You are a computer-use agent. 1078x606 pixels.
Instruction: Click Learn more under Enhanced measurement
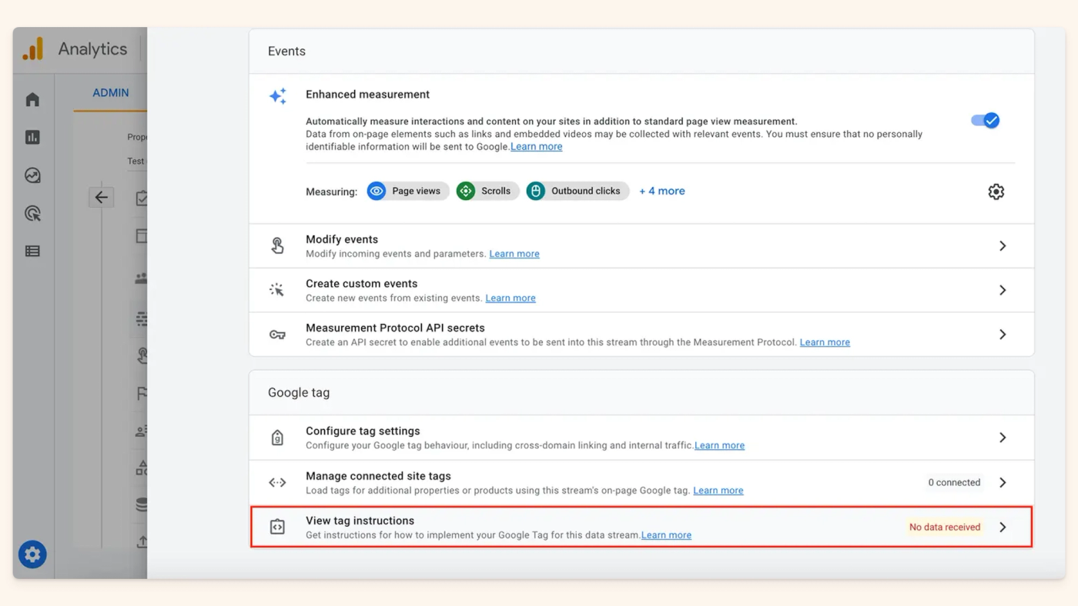537,146
